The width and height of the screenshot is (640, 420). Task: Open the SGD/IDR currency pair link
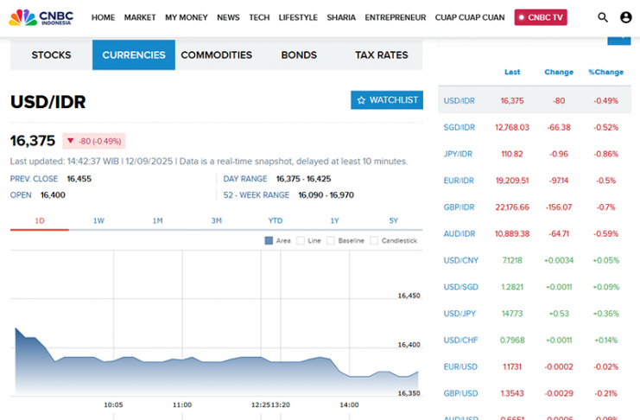tap(459, 127)
